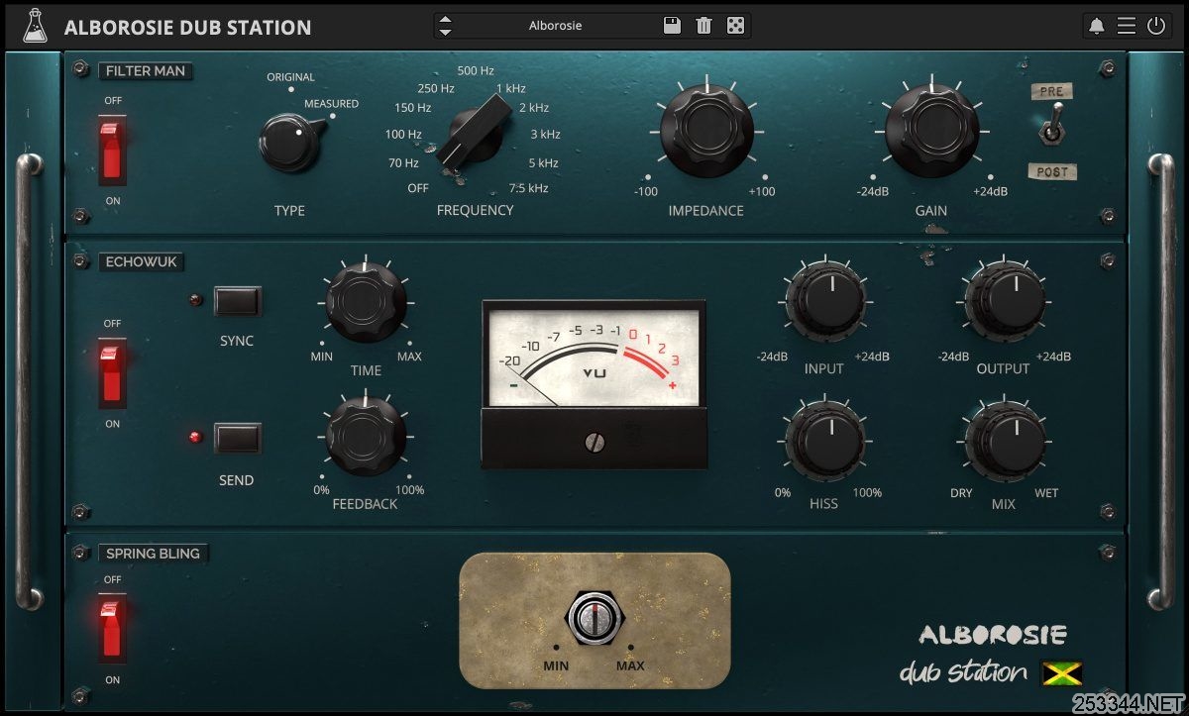The height and width of the screenshot is (716, 1189).
Task: Click the SEND red indicator LED
Action: (x=196, y=437)
